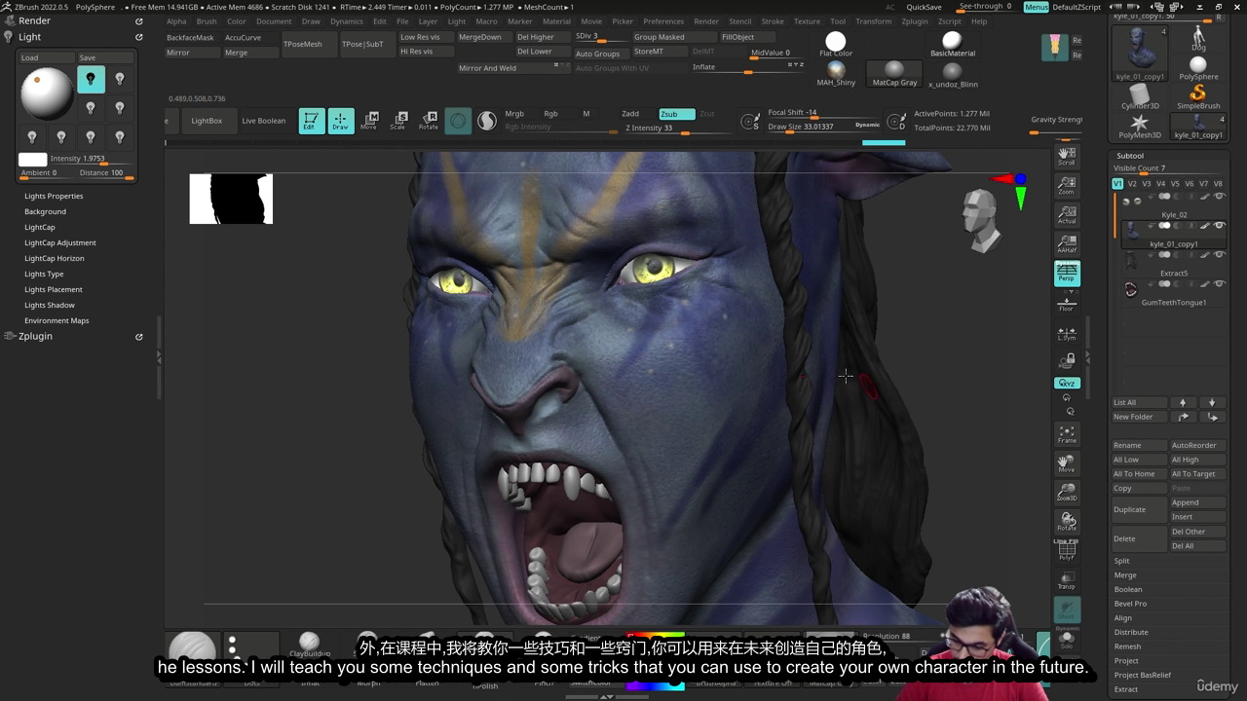Toggle the Floor grid
1247x701 pixels.
tap(1067, 304)
